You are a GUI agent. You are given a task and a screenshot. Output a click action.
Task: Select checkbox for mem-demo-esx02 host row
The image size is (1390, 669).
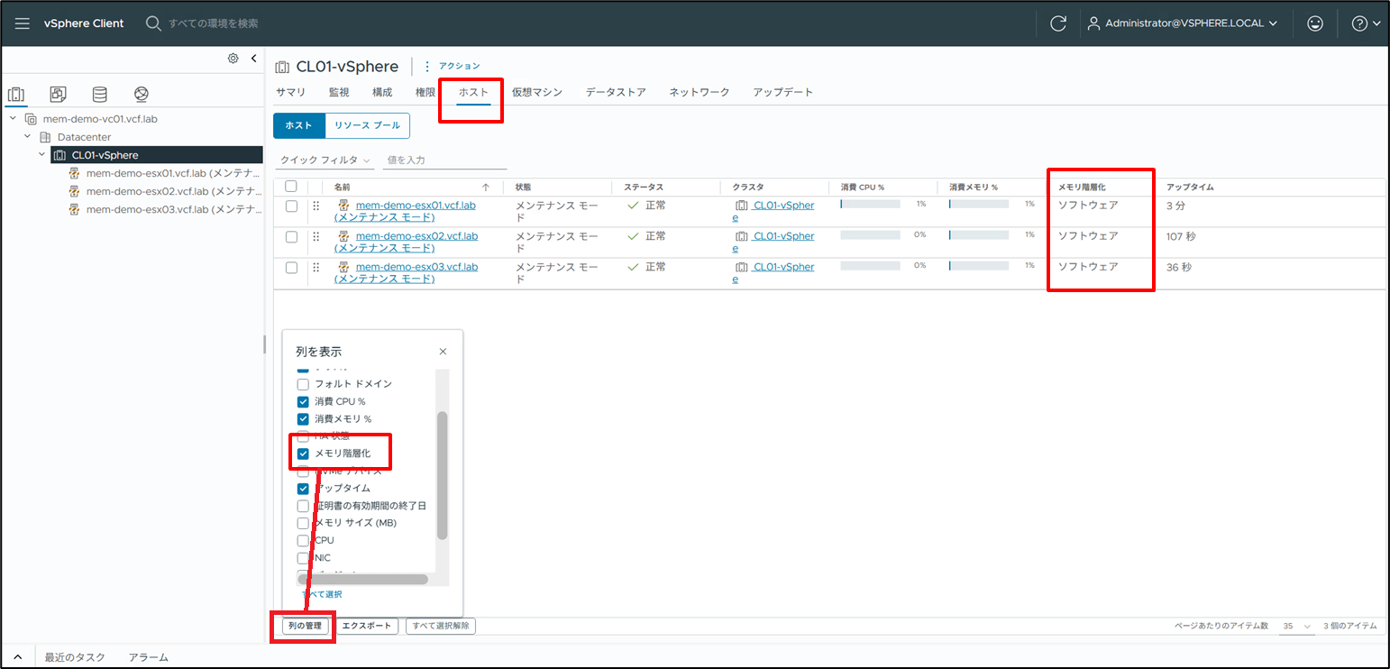[291, 236]
